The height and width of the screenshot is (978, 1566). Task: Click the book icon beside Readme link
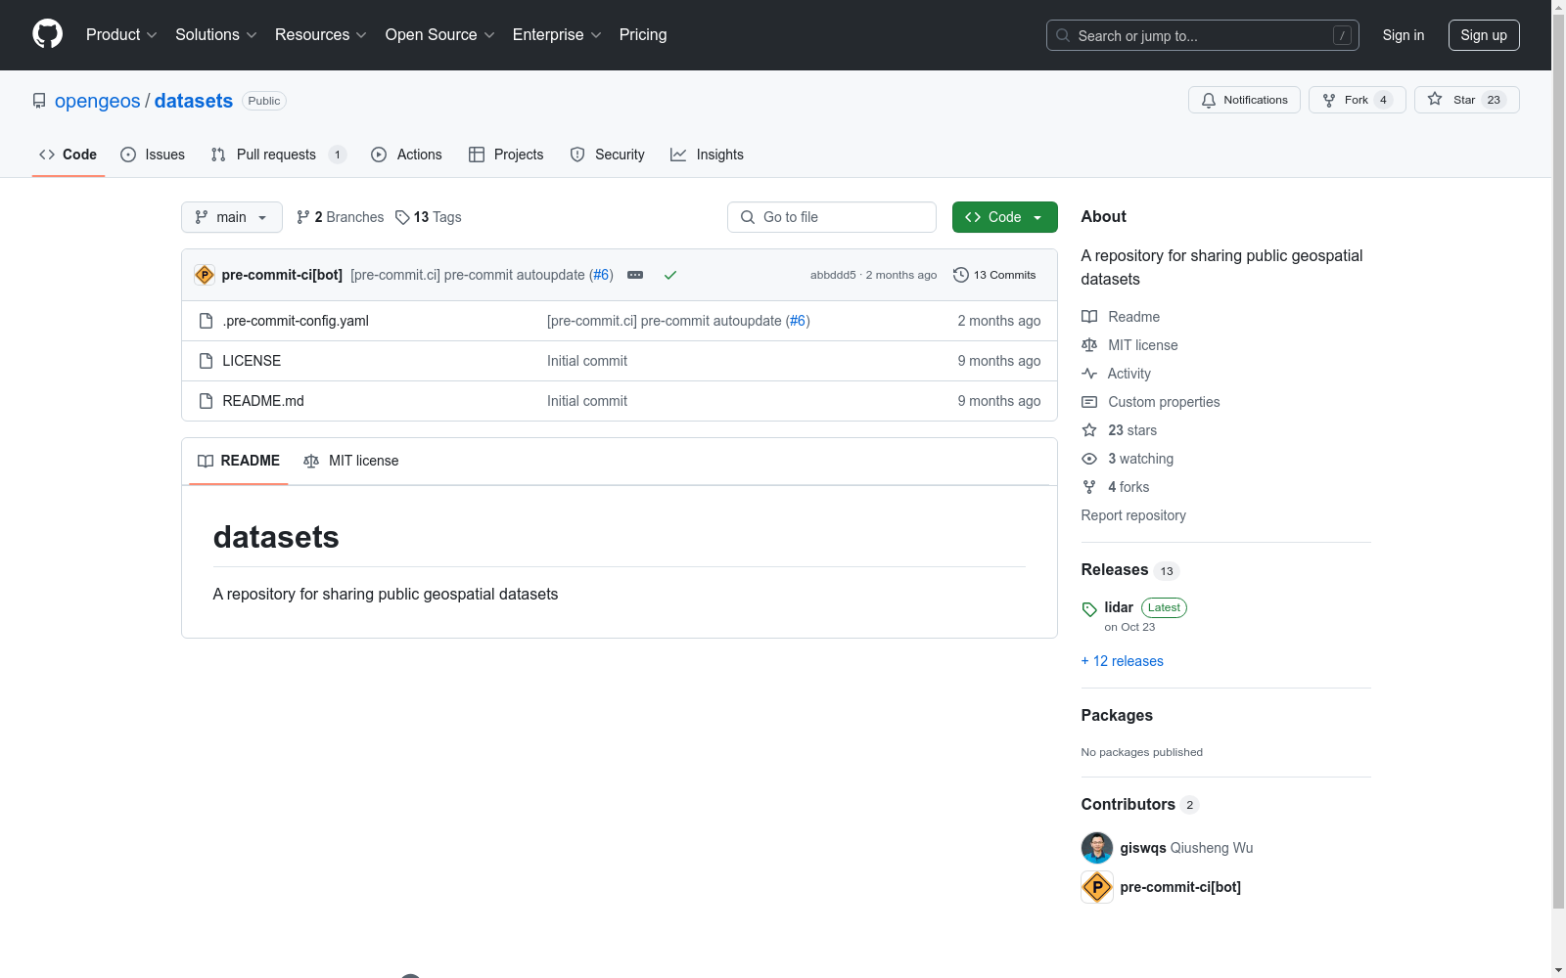pyautogui.click(x=1089, y=317)
